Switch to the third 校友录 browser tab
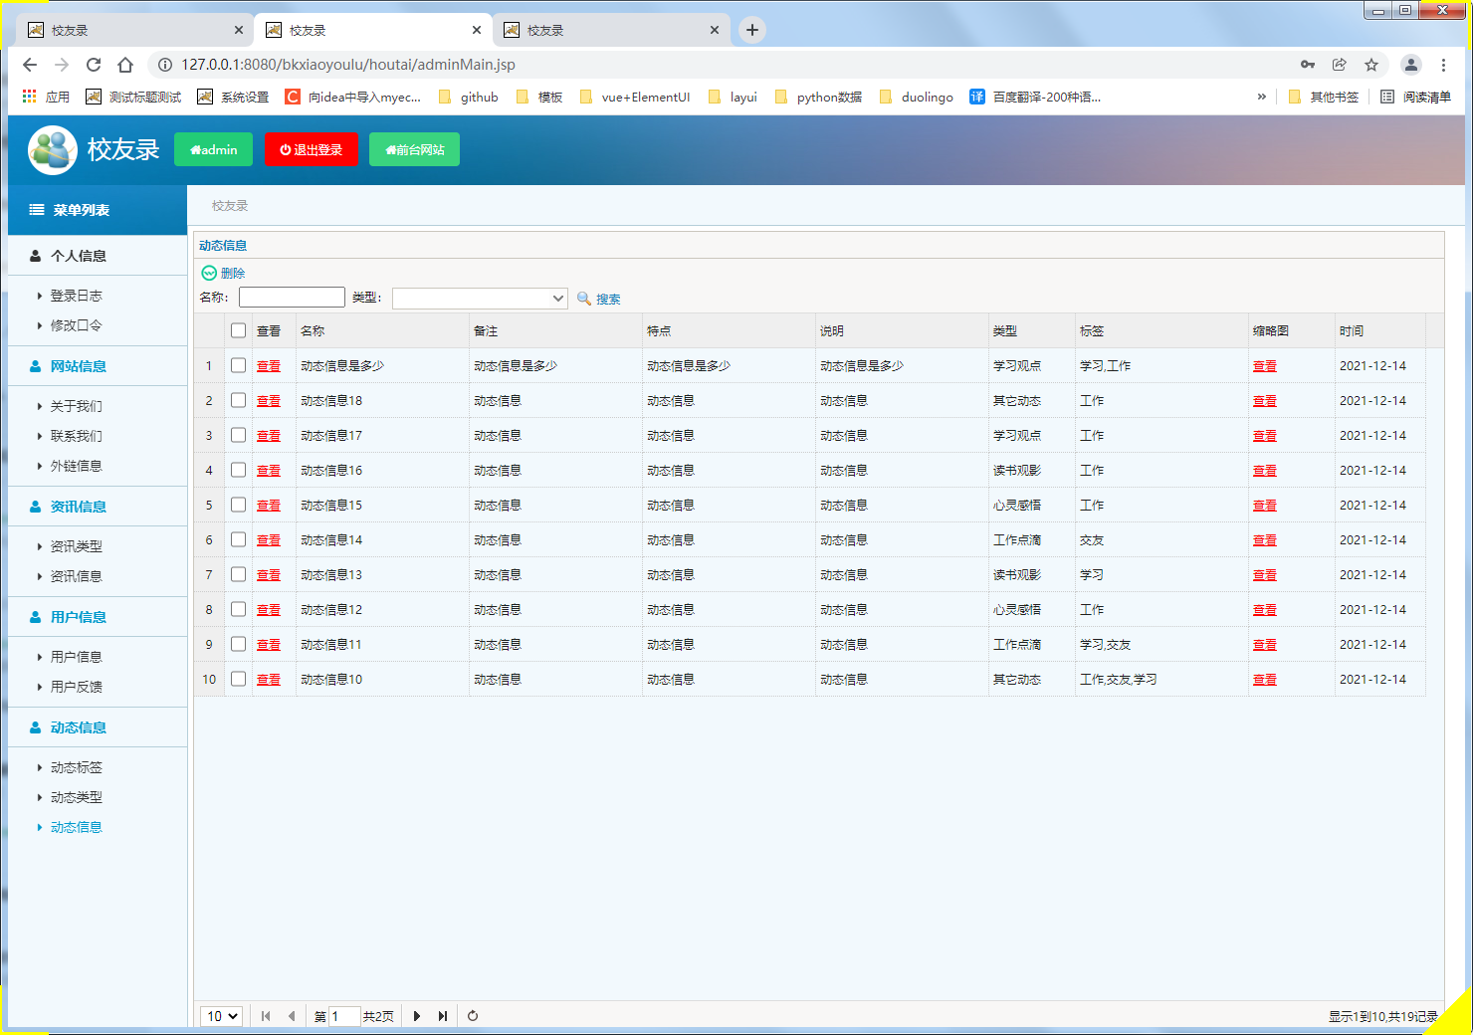The height and width of the screenshot is (1035, 1473). point(610,30)
